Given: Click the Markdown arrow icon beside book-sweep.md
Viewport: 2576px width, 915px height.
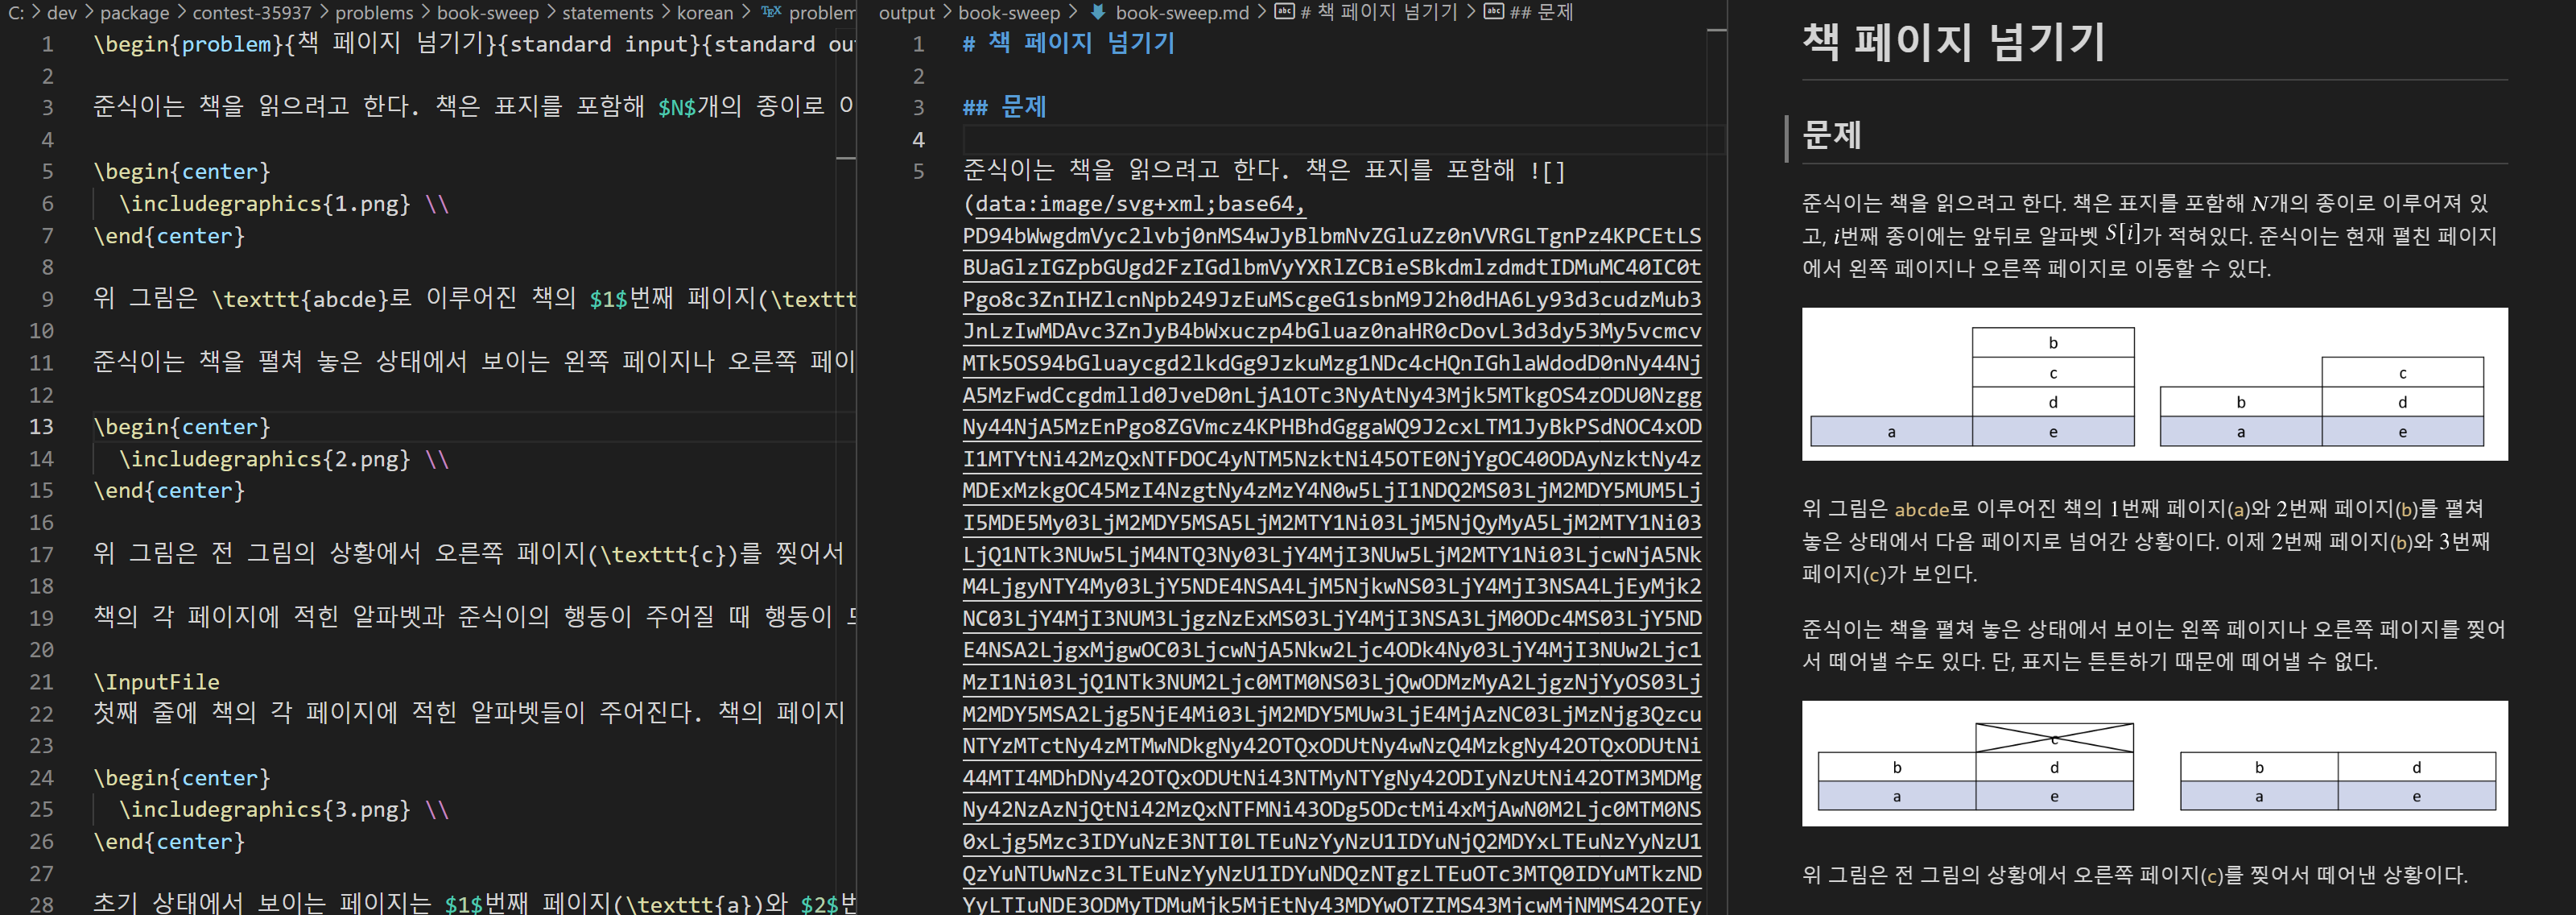Looking at the screenshot, I should coord(1100,12).
